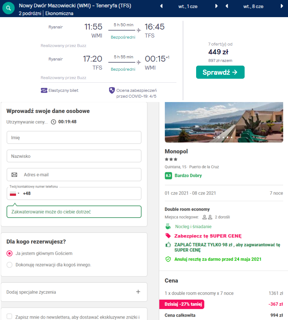Screen dimensions: 288x320
Task: Focus the Imię input field
Action: click(x=74, y=137)
